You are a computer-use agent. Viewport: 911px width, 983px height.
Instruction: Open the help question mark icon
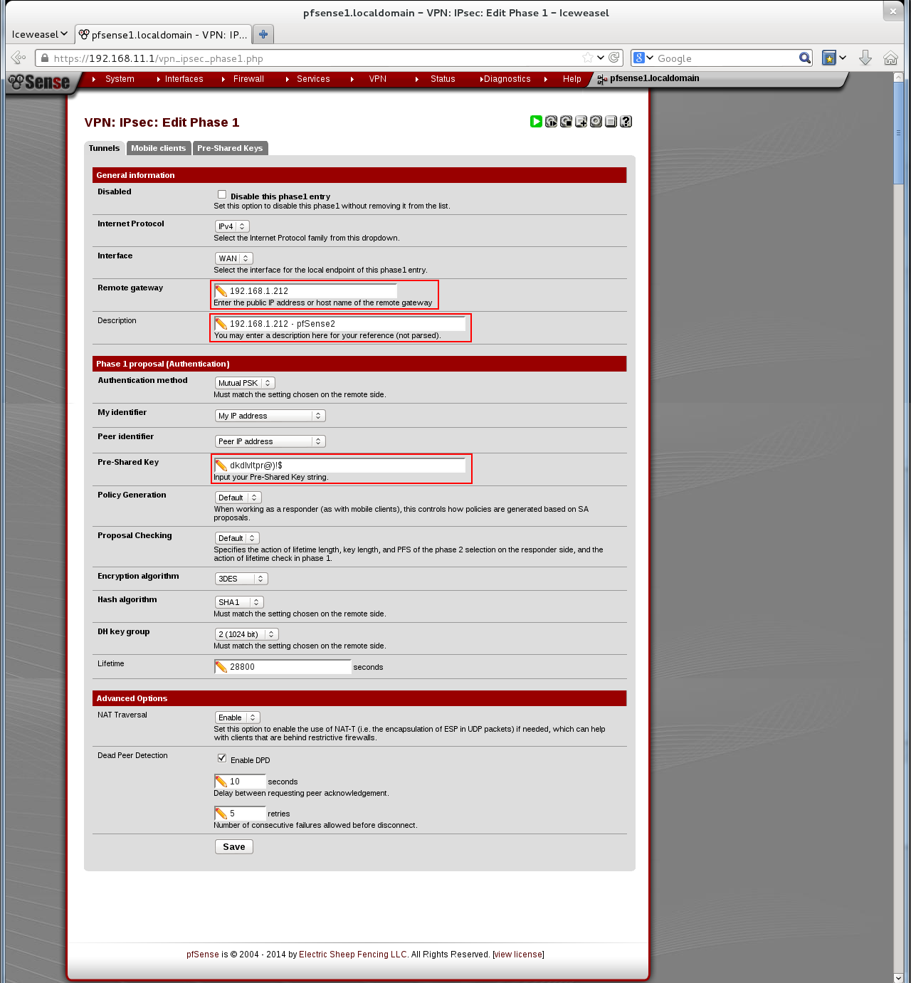[x=626, y=122]
